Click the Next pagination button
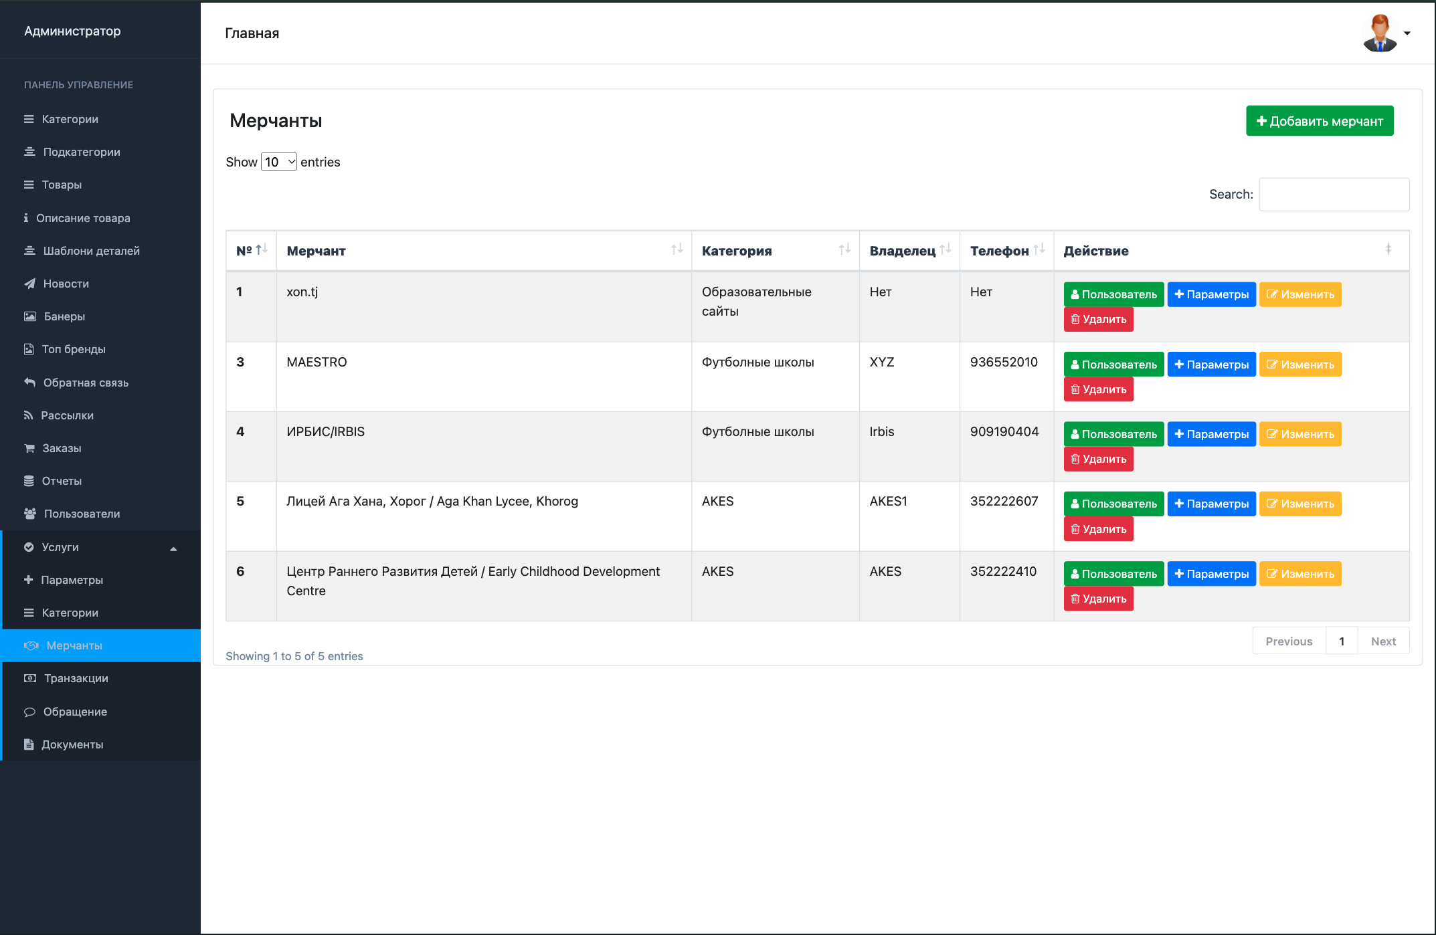This screenshot has width=1436, height=935. coord(1383,641)
